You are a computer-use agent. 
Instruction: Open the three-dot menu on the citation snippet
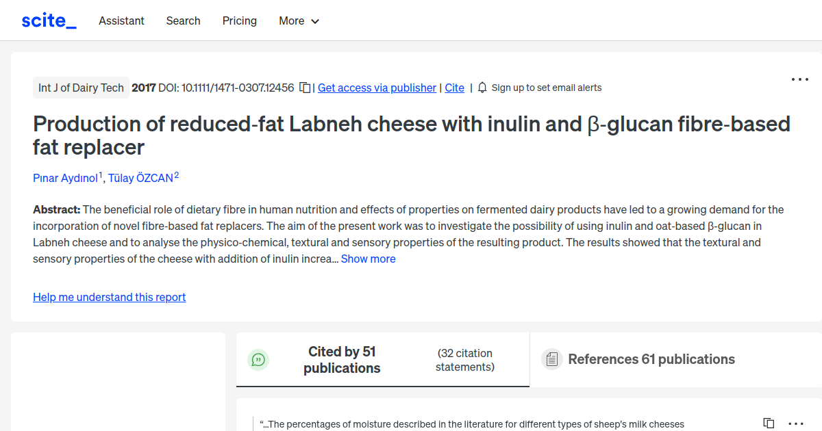[795, 423]
